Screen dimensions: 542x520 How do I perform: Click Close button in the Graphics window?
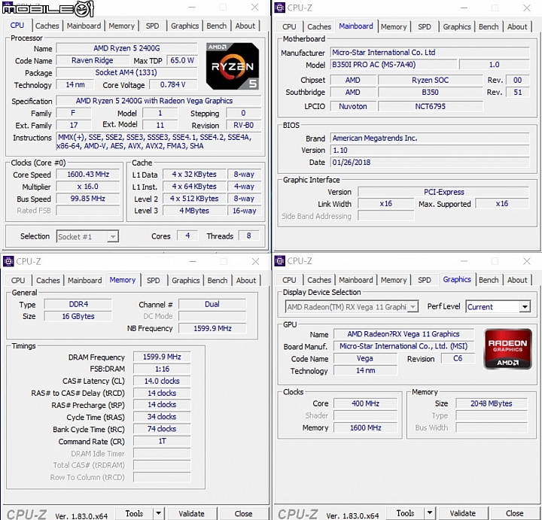514,513
